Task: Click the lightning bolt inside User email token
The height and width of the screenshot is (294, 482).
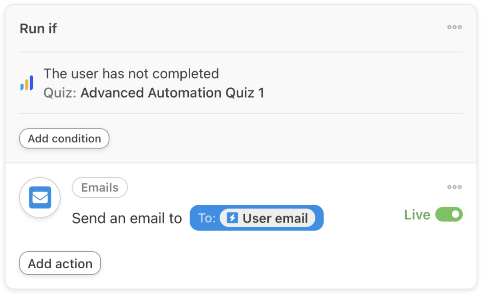Action: pos(233,217)
